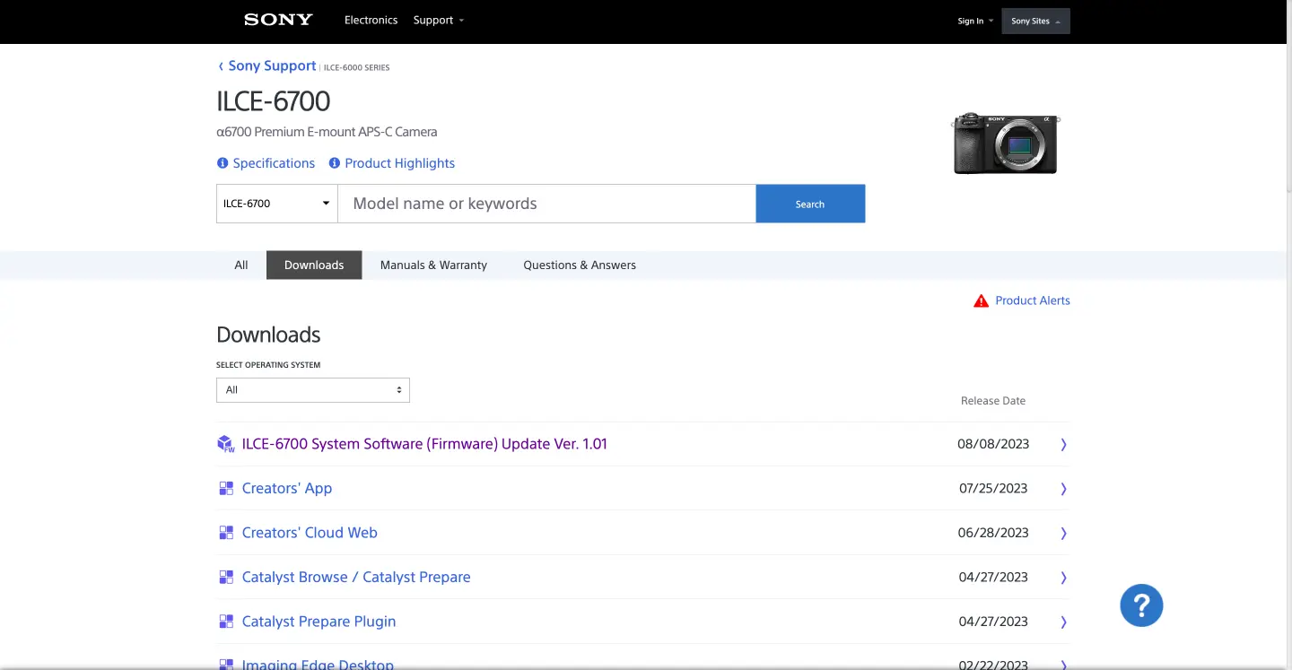Open ILCE-6700 System Software Update Ver. 1.01
The image size is (1292, 670).
pos(424,444)
